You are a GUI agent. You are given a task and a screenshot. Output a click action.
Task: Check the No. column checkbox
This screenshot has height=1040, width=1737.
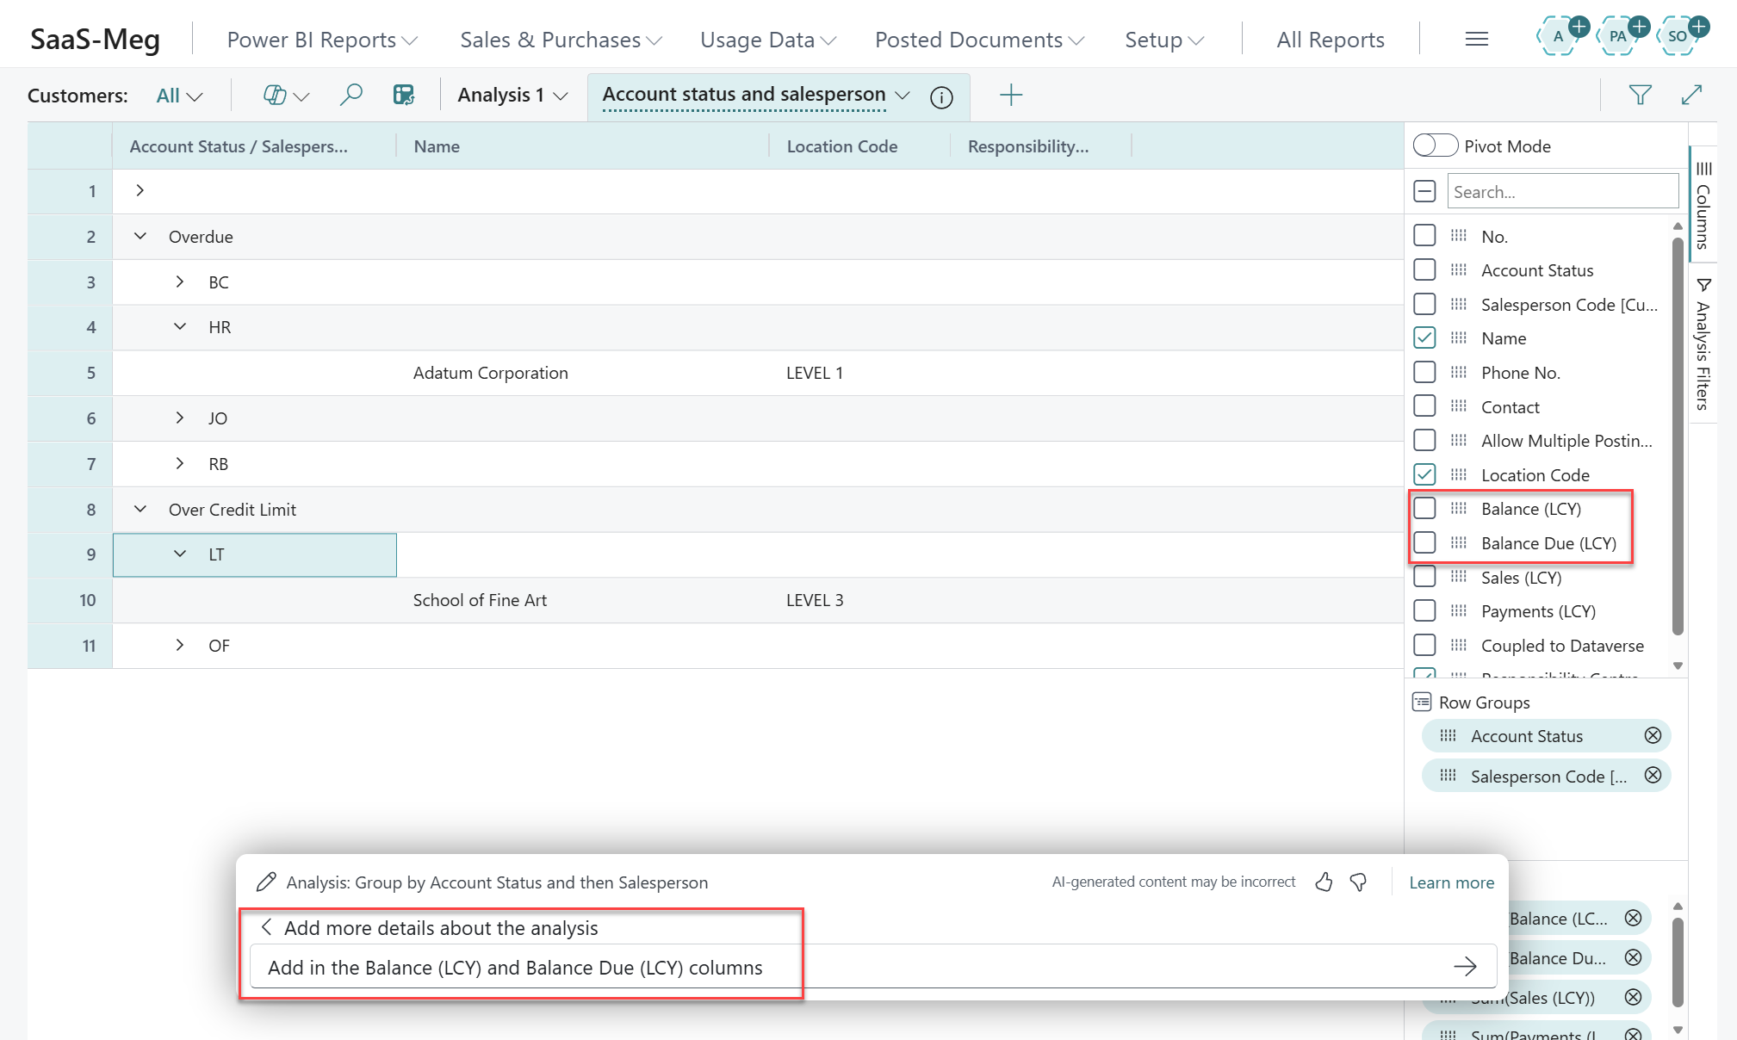[x=1424, y=235]
